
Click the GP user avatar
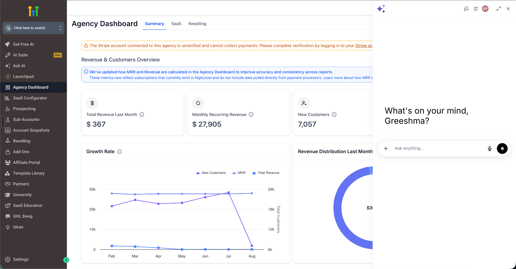485,9
